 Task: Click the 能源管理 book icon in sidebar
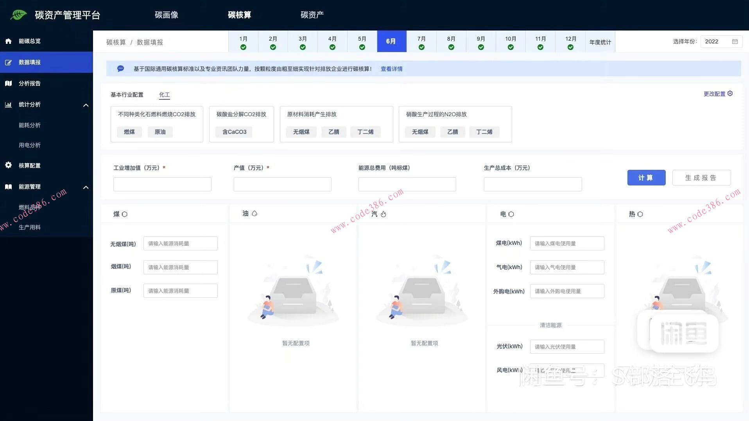(x=8, y=187)
